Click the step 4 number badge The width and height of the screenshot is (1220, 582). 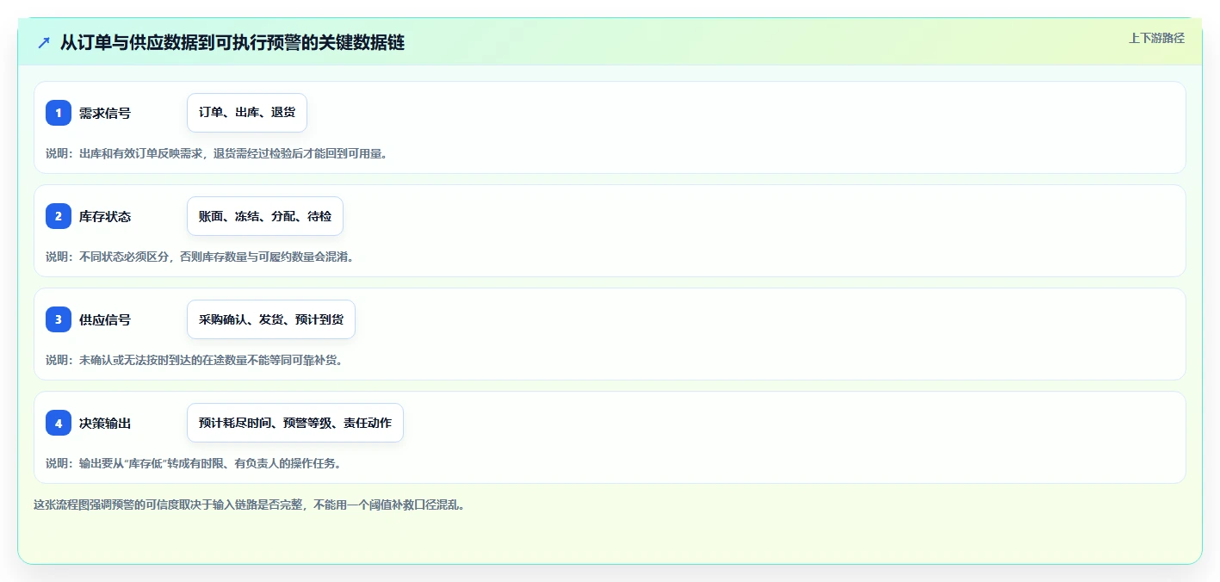pyautogui.click(x=59, y=423)
